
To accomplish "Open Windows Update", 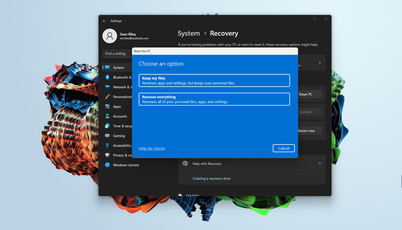I will tap(126, 165).
